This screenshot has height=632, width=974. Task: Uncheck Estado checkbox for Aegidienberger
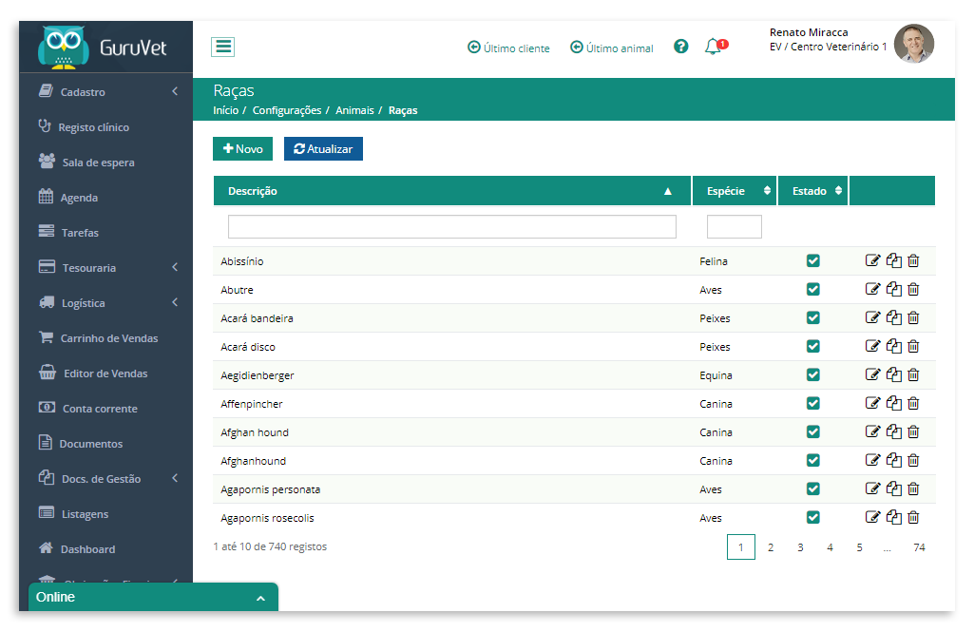[x=813, y=375]
